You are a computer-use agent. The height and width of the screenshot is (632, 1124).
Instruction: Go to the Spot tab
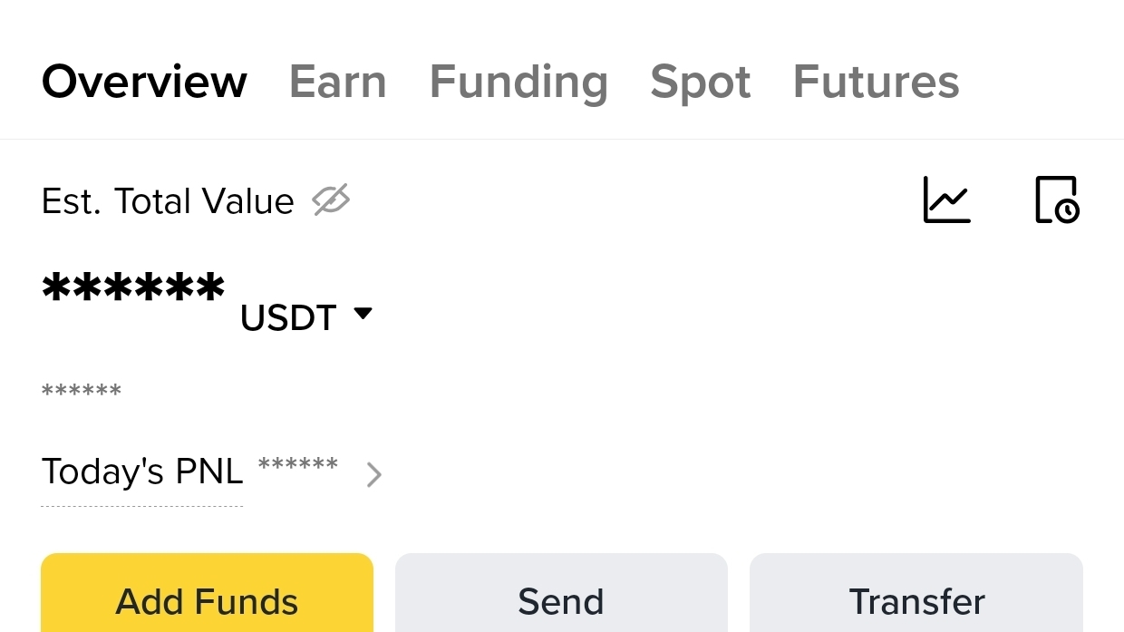tap(700, 82)
